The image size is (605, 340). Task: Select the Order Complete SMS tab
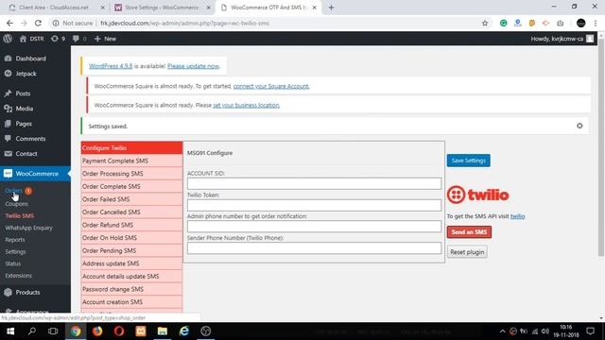click(x=131, y=186)
